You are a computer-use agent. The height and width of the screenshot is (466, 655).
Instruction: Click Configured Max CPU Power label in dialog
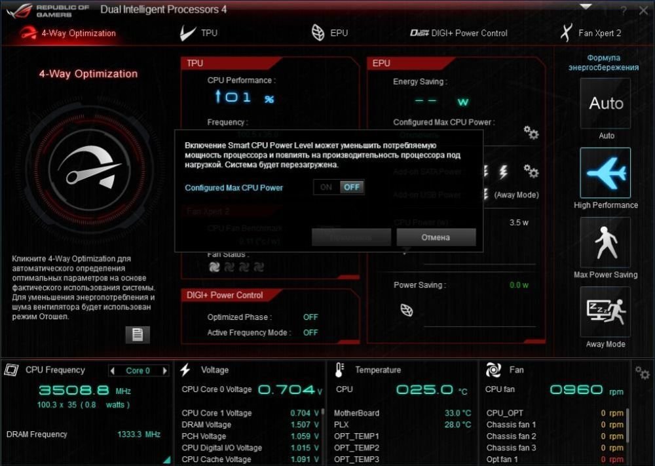(x=234, y=187)
